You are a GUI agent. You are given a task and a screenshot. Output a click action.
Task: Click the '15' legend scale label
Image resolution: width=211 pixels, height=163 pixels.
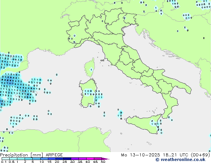pyautogui.click(x=49, y=162)
